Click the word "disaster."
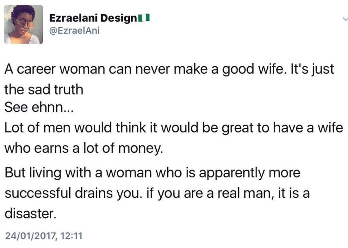348x248 pixels. (30, 214)
